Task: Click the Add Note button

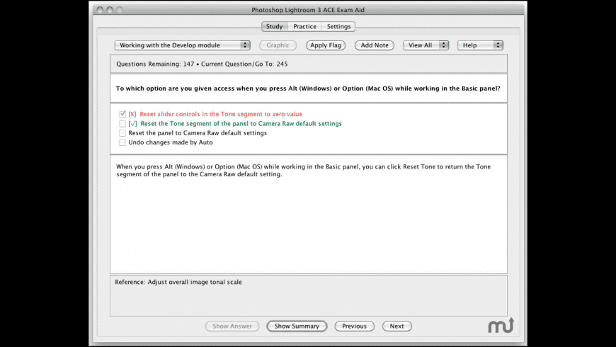Action: point(375,45)
